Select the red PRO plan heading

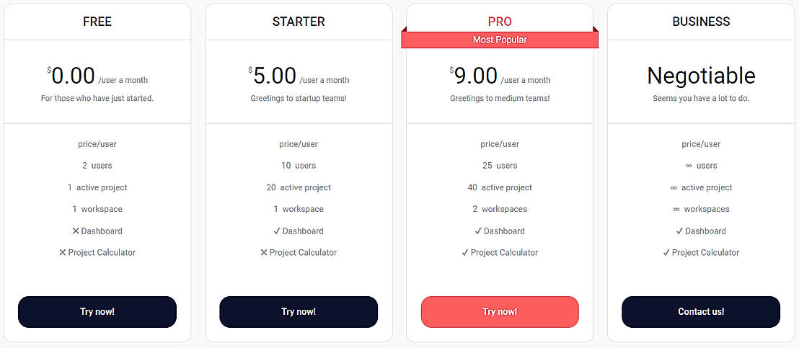(500, 22)
